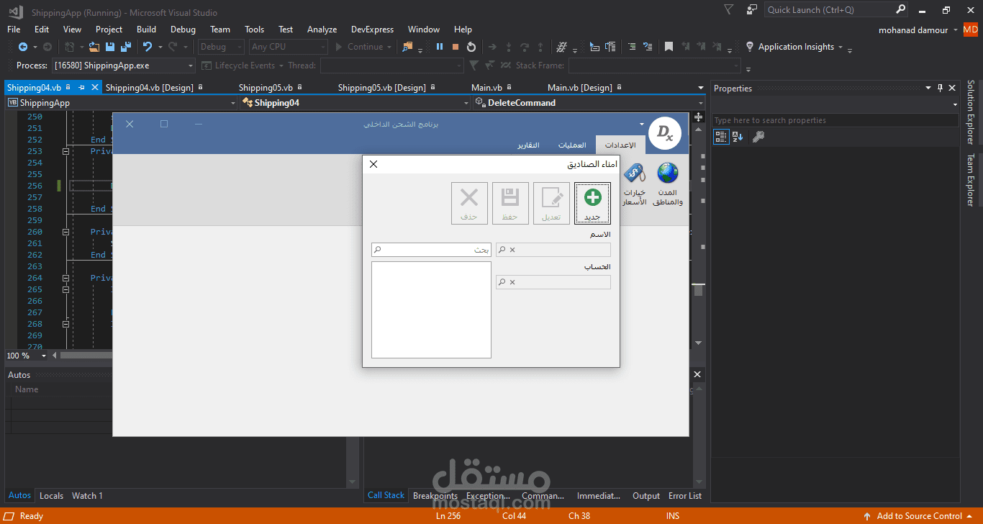Click the Edit (تعديل) pencil button
Image resolution: width=983 pixels, height=524 pixels.
(551, 203)
